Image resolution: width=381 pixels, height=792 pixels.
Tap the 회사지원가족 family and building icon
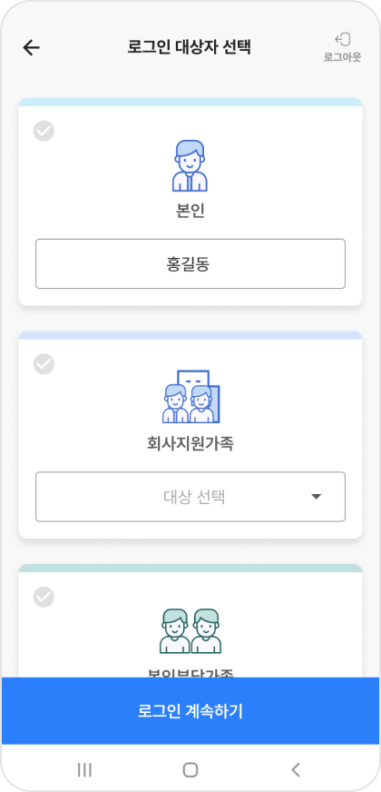[190, 397]
